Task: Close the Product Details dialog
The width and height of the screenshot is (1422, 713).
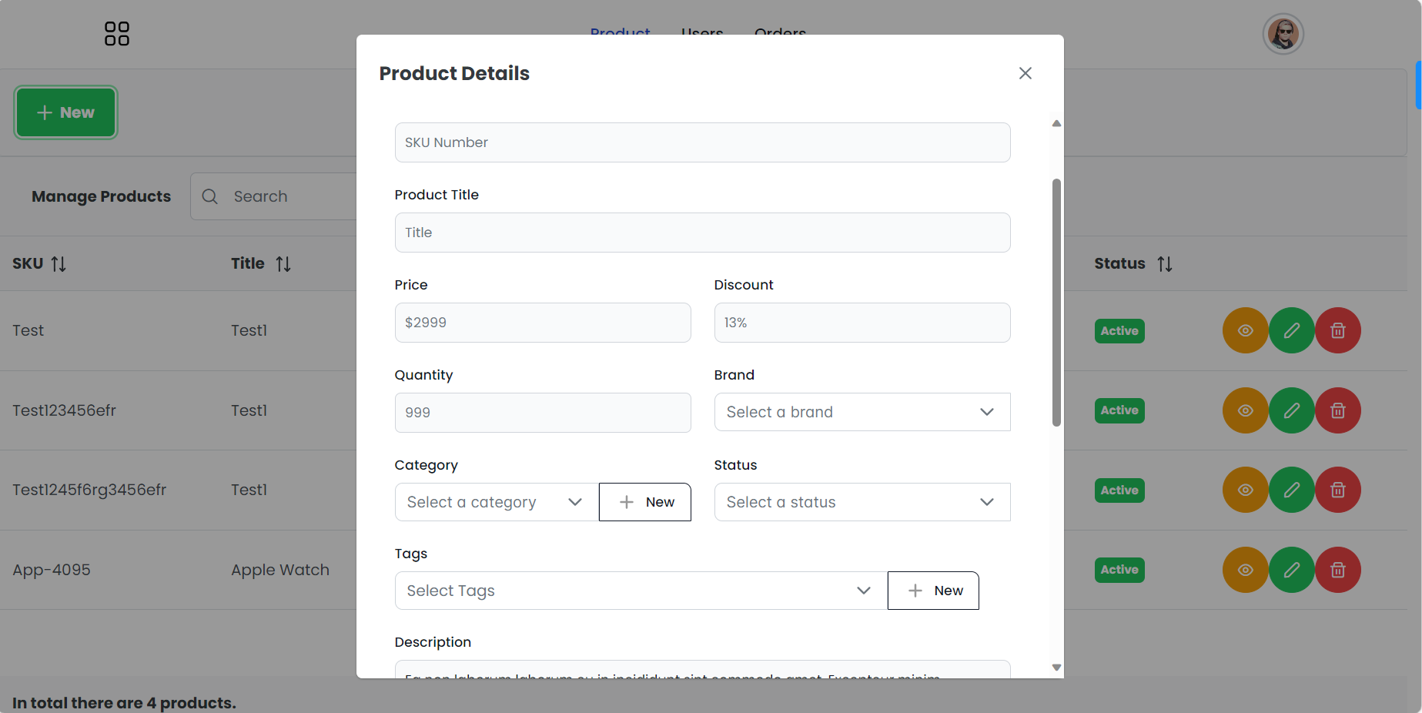Action: coord(1025,73)
